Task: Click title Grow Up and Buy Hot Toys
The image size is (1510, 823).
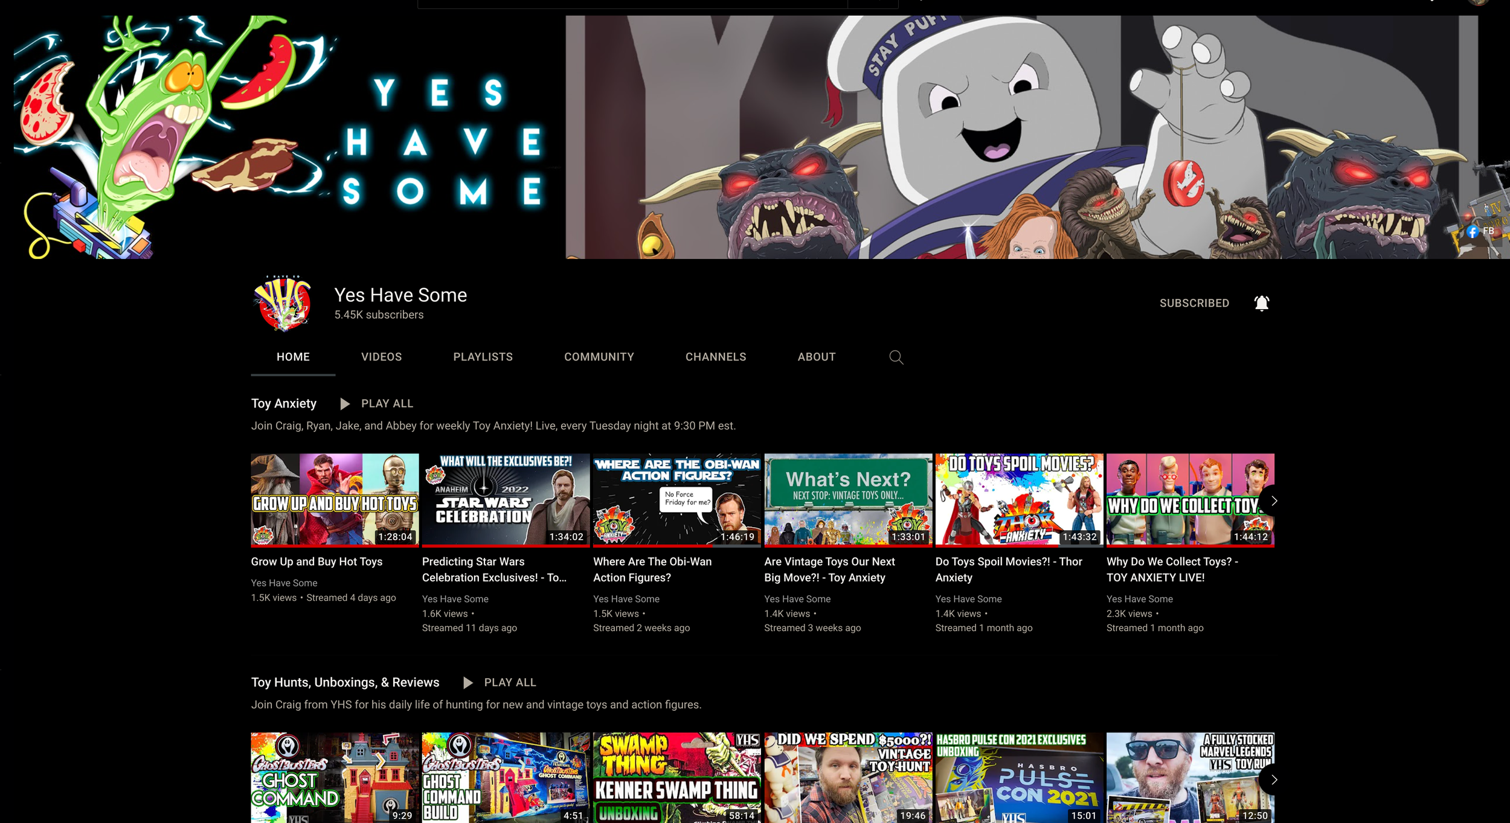Action: tap(316, 562)
